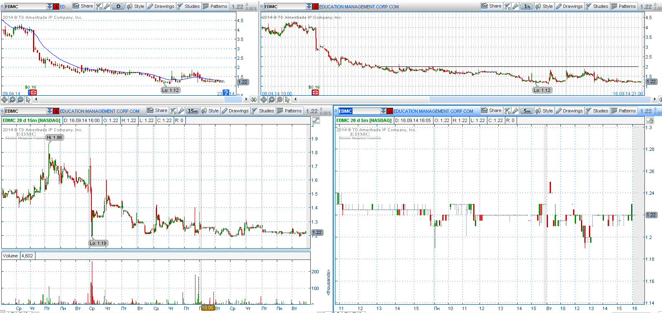Click EDMC symbol field in 5m chart
The image size is (662, 313).
(359, 111)
